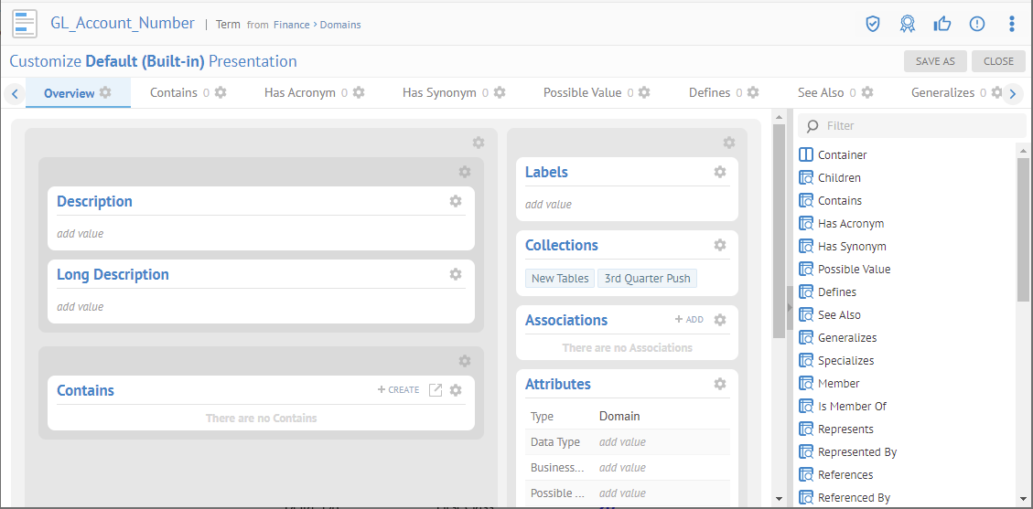Click gear icon on Overview tab
This screenshot has width=1033, height=509.
(105, 93)
